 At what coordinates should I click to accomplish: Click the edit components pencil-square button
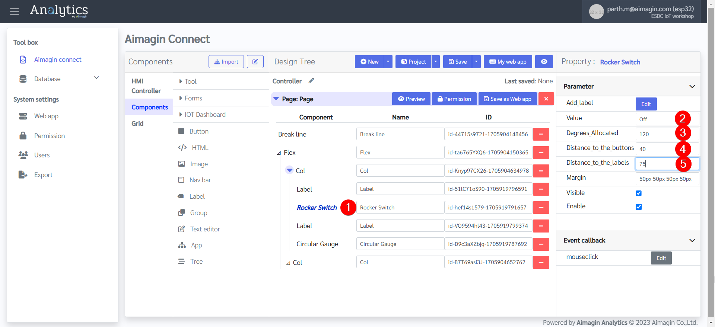255,62
